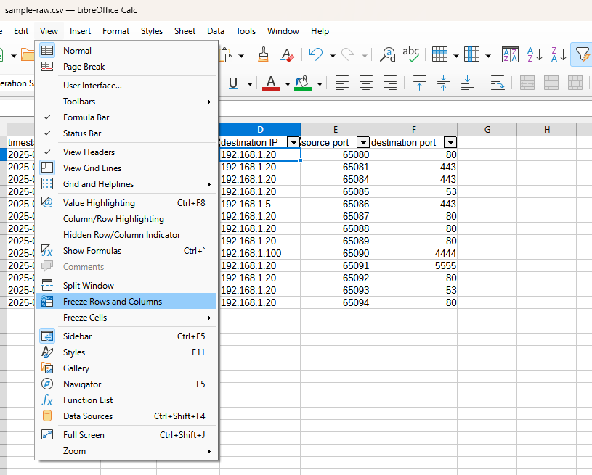Click the Sort Ascending icon
Image resolution: width=592 pixels, height=475 pixels.
click(534, 54)
